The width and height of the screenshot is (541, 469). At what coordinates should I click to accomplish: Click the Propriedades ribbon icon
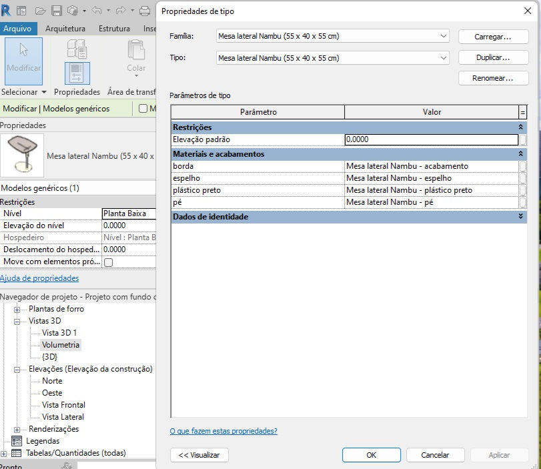click(x=77, y=73)
